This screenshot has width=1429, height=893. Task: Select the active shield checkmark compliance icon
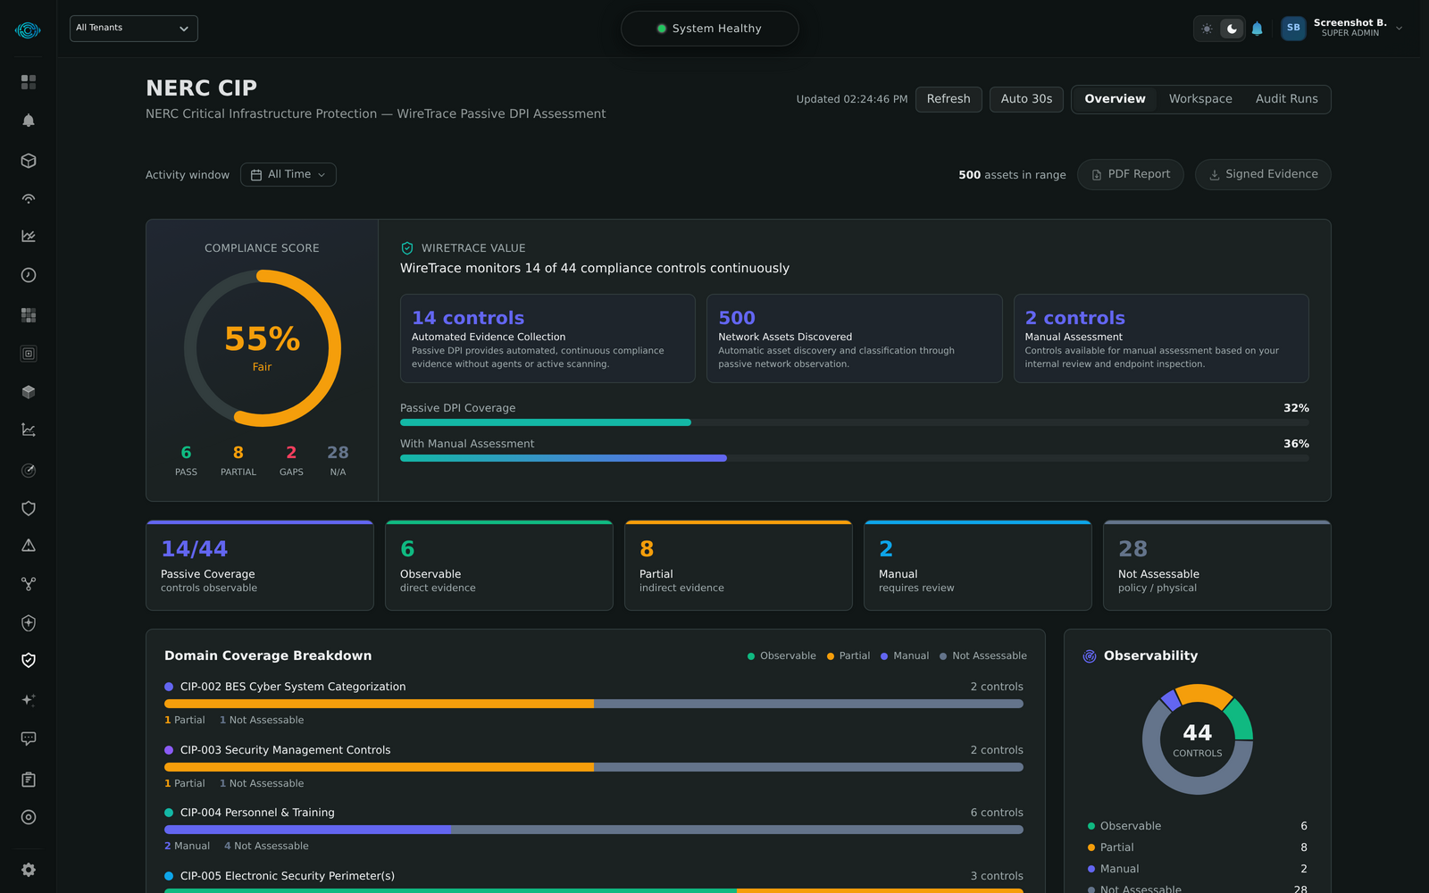[x=29, y=661]
